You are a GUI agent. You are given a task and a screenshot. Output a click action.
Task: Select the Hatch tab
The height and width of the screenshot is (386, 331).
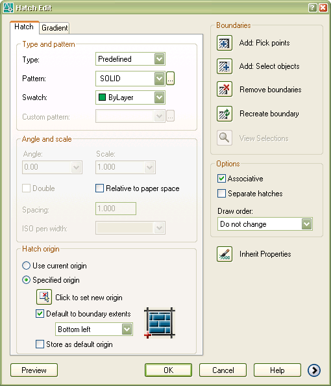pyautogui.click(x=24, y=27)
